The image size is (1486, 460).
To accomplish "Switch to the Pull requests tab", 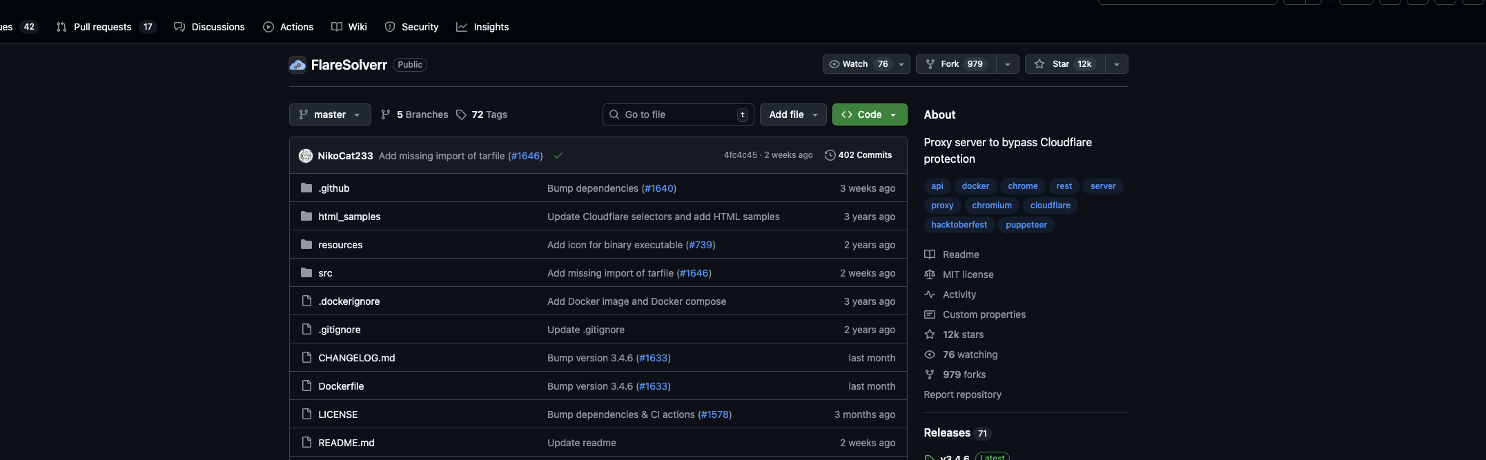I will (102, 27).
